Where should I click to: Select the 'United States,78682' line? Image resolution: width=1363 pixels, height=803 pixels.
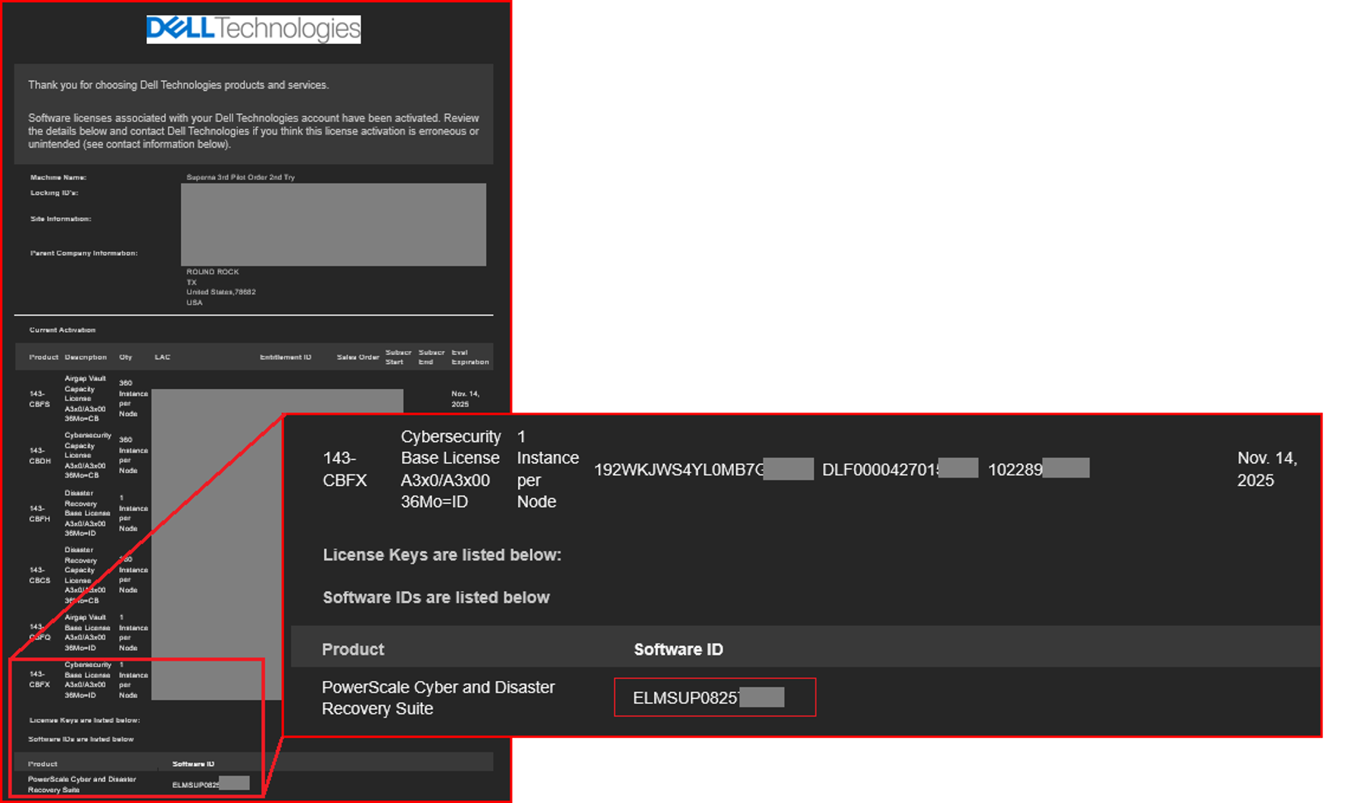click(x=221, y=292)
